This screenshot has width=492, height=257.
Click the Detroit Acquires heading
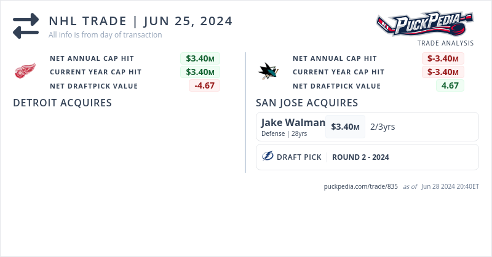pyautogui.click(x=62, y=103)
